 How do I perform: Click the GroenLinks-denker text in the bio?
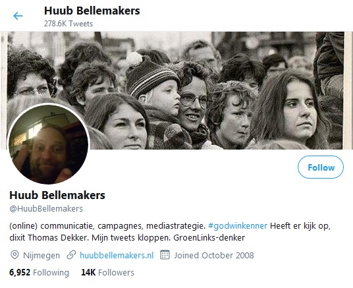[209, 238]
